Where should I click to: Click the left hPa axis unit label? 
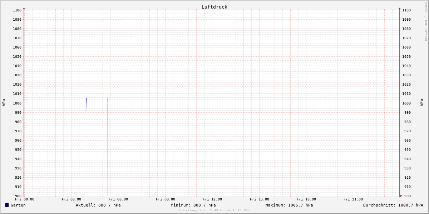tap(4, 102)
